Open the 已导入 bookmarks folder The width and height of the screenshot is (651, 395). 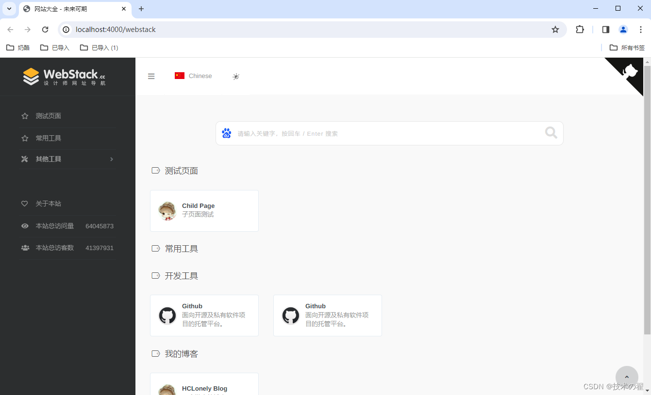click(55, 47)
